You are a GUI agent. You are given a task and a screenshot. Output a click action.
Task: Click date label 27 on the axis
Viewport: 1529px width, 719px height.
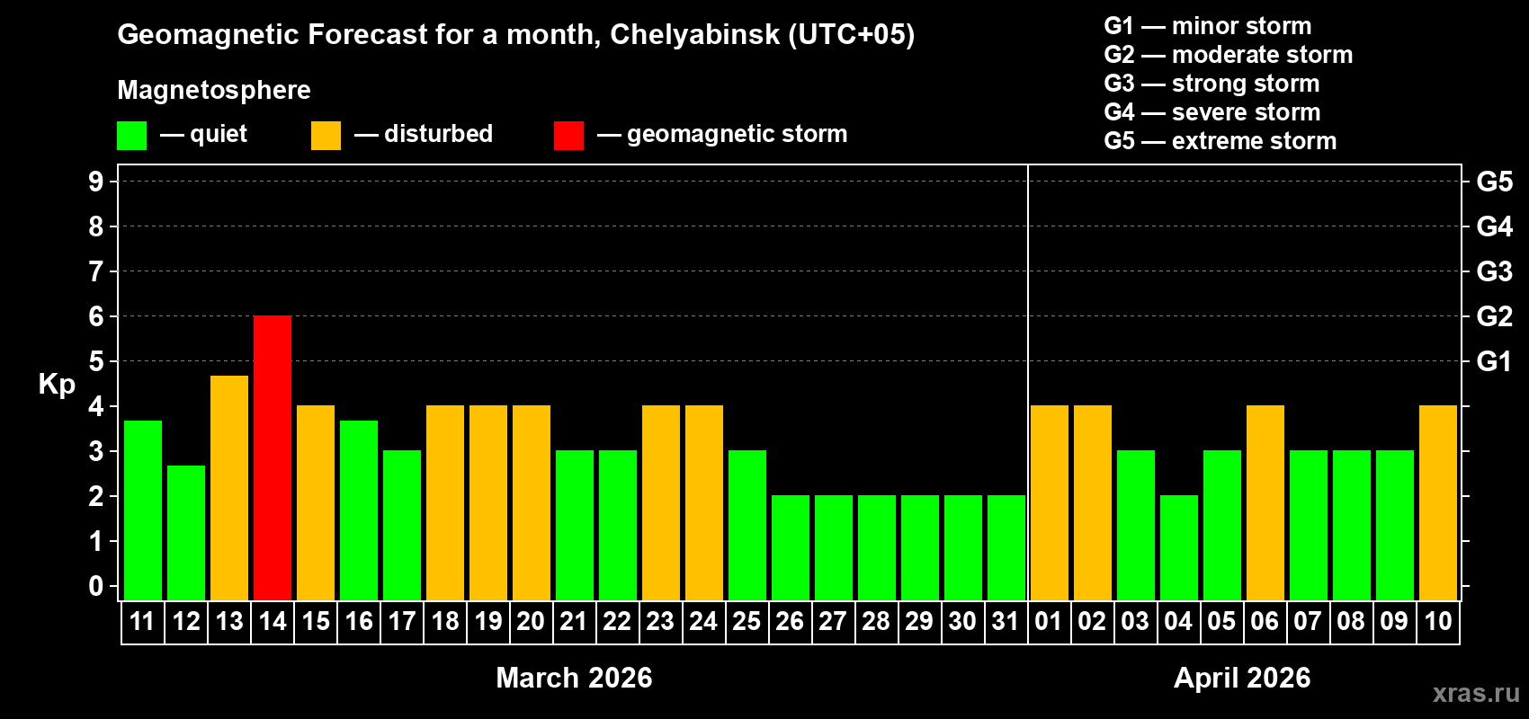pos(833,622)
